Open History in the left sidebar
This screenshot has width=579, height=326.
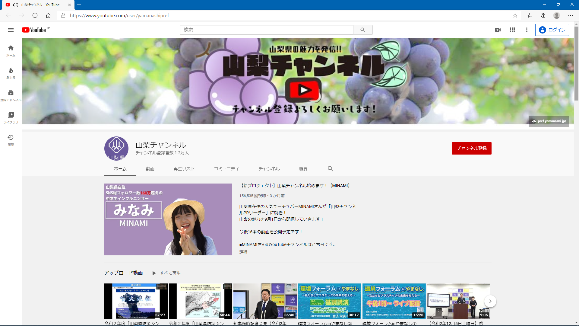[x=11, y=140]
